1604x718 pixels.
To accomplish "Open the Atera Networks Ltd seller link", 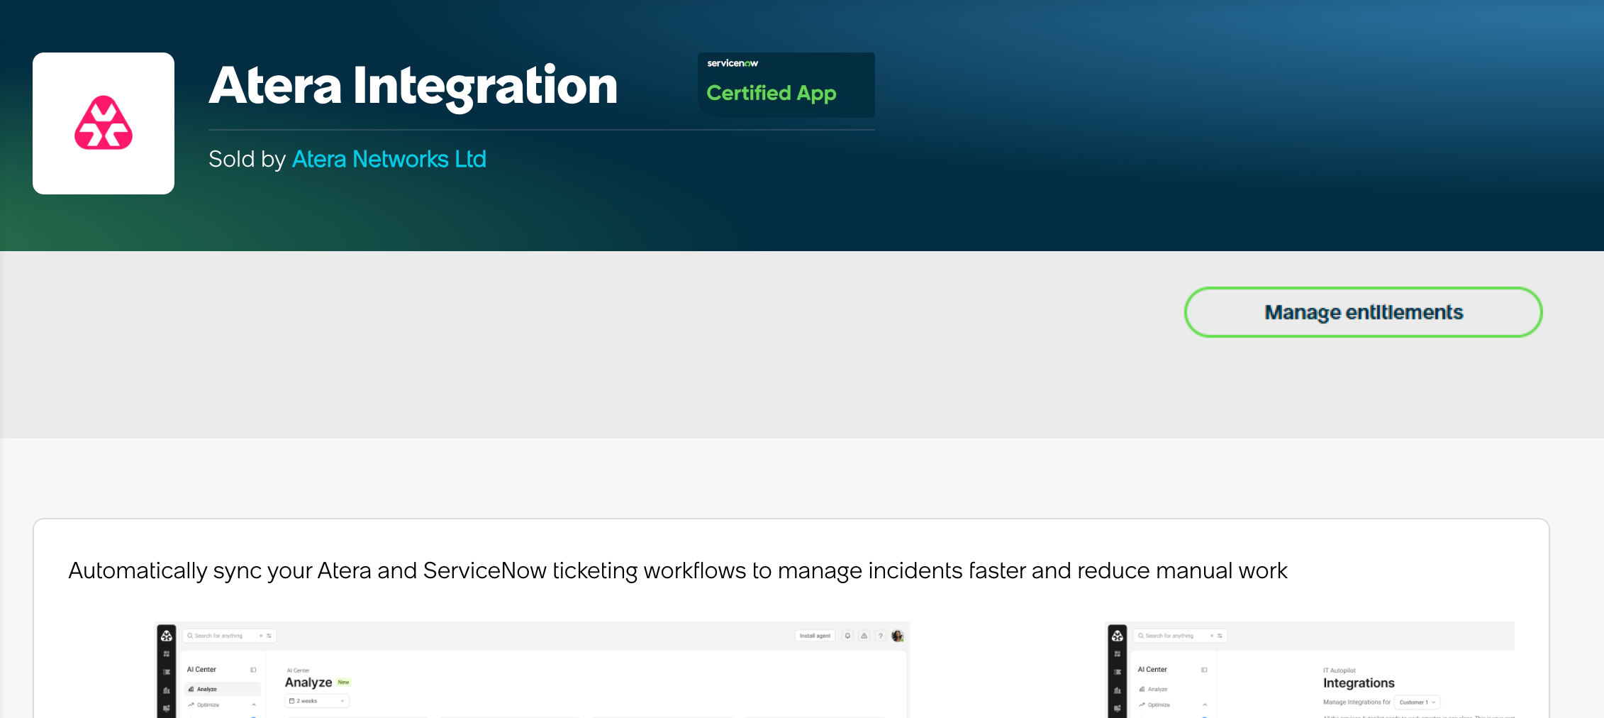I will point(389,159).
